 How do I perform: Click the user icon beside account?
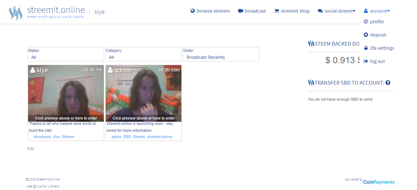tap(366, 11)
